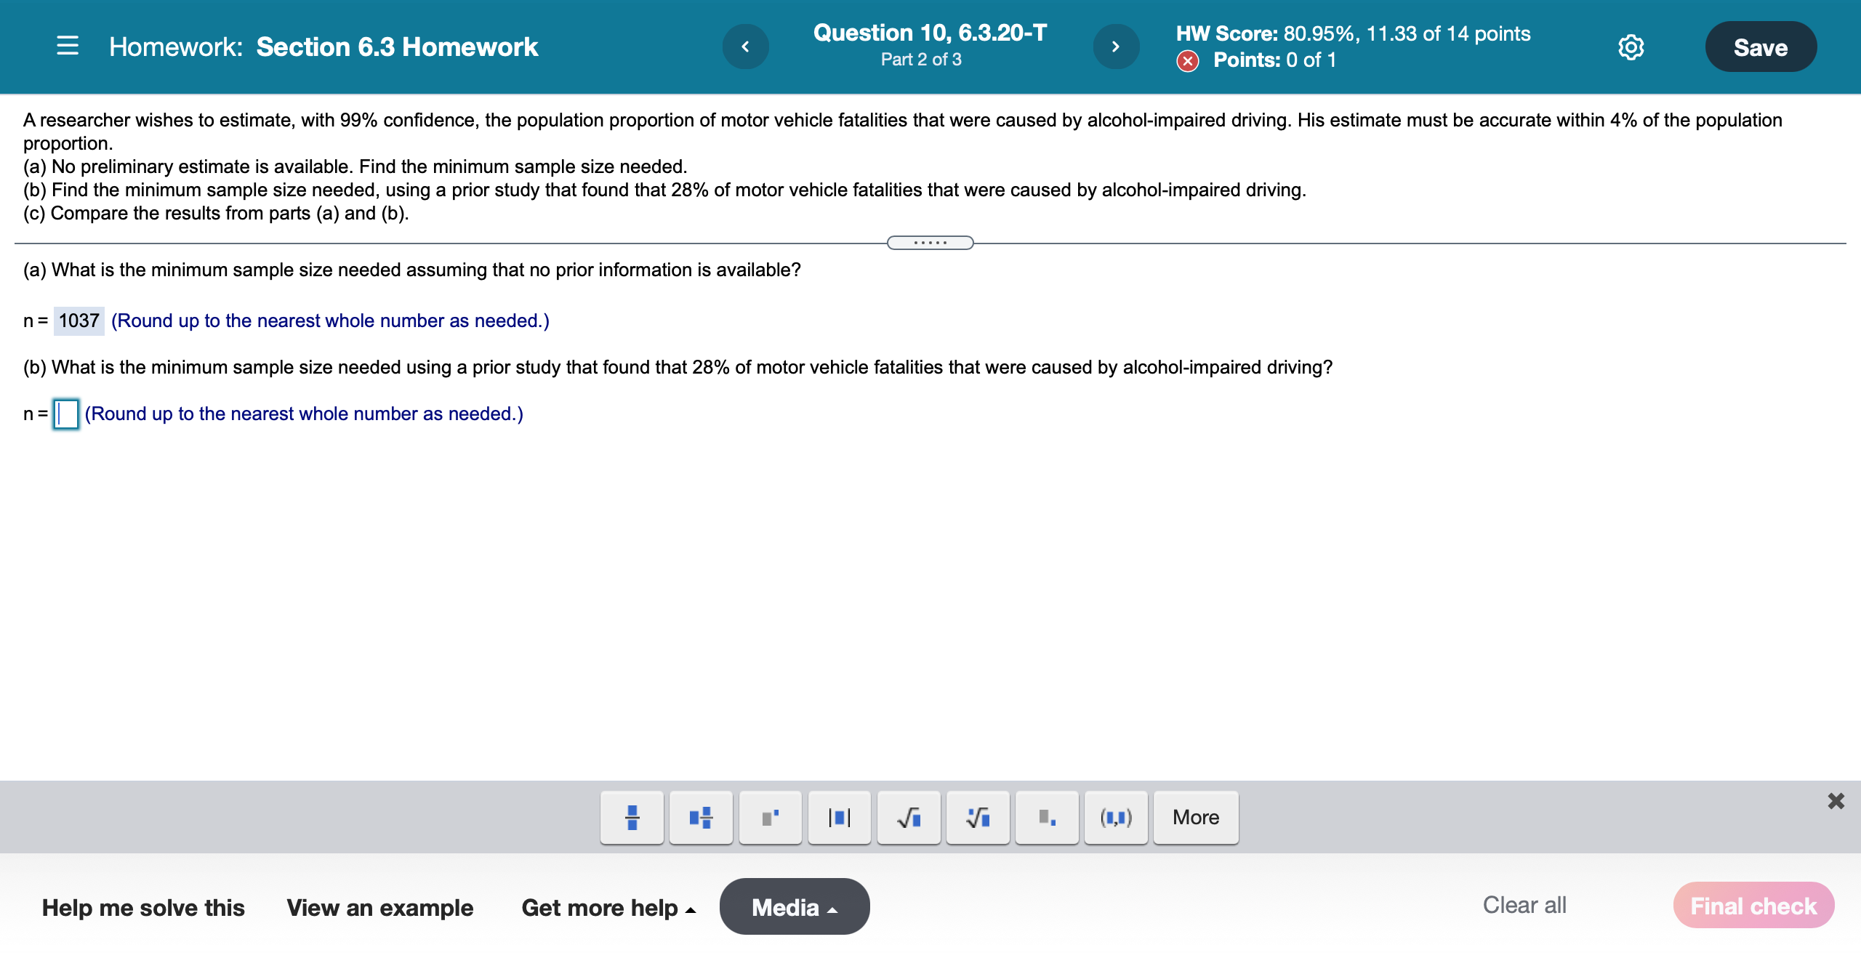Close the math palette toolbar

click(1836, 801)
